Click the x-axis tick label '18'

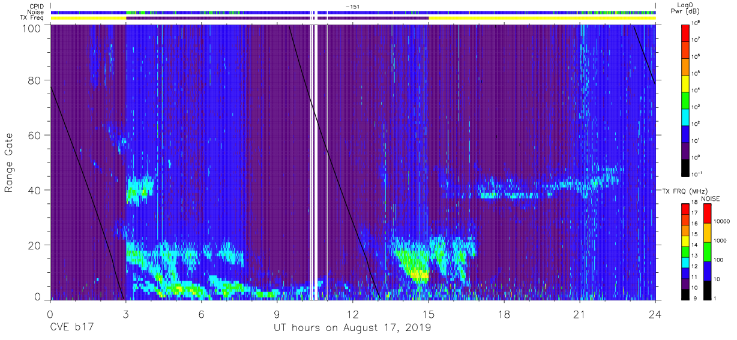pos(504,314)
